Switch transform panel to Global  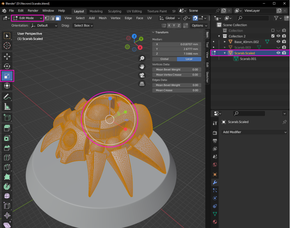[x=164, y=59]
